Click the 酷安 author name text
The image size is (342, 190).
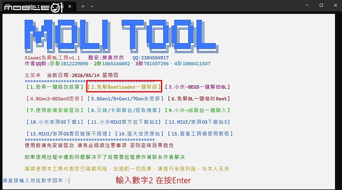(106, 58)
